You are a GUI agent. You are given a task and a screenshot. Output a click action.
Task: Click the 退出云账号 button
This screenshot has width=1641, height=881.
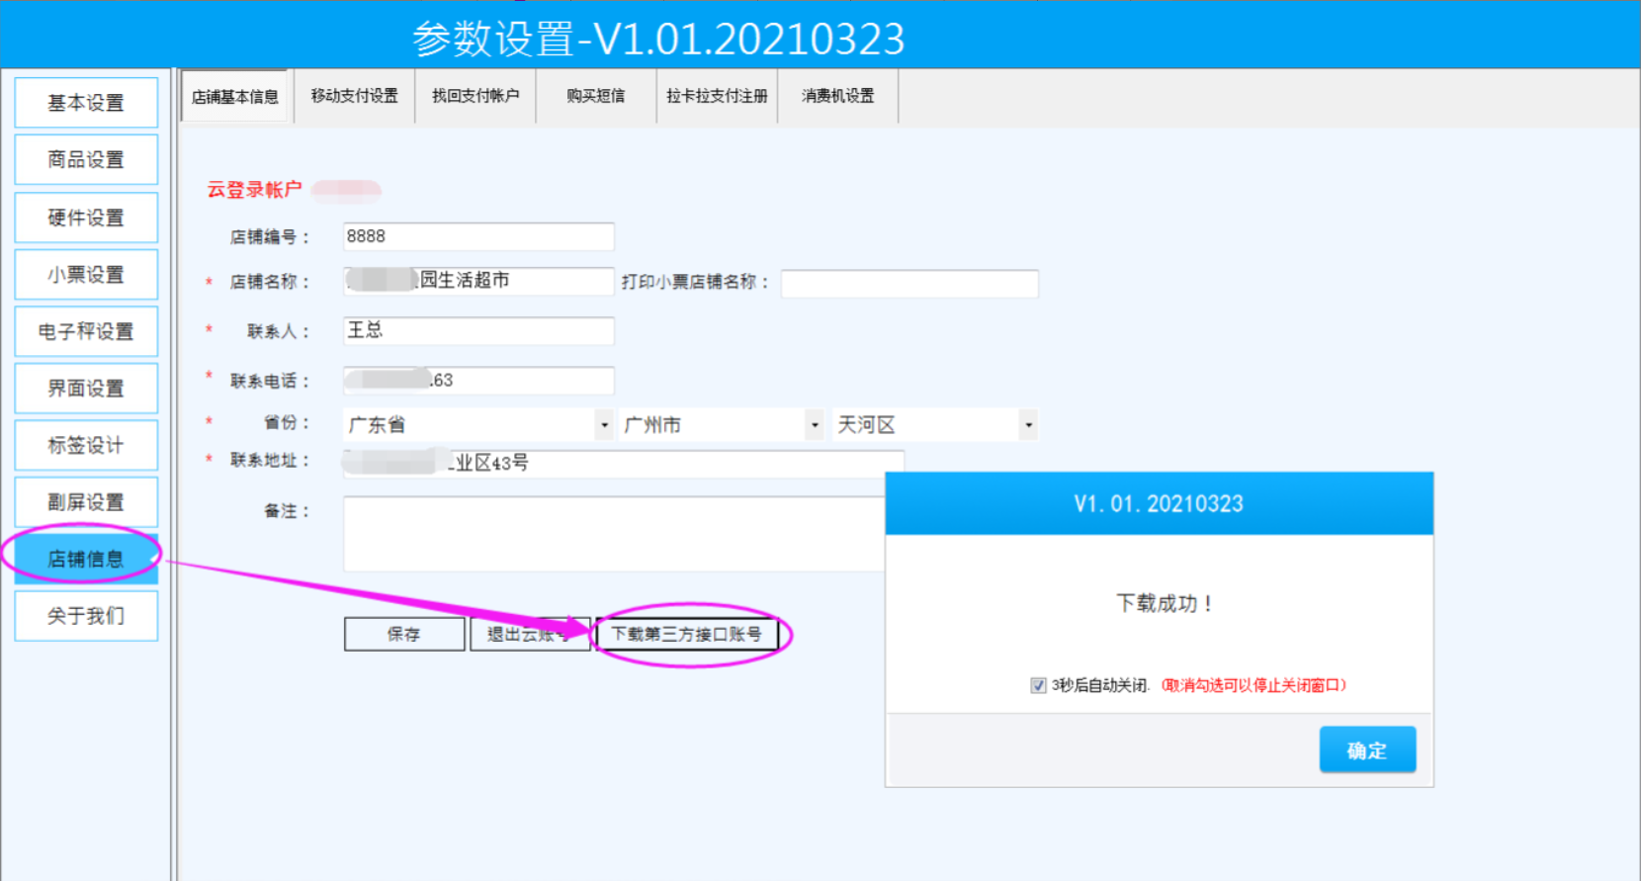[x=530, y=634]
